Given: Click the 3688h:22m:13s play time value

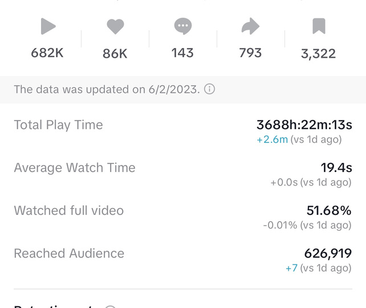Looking at the screenshot, I should pos(304,125).
